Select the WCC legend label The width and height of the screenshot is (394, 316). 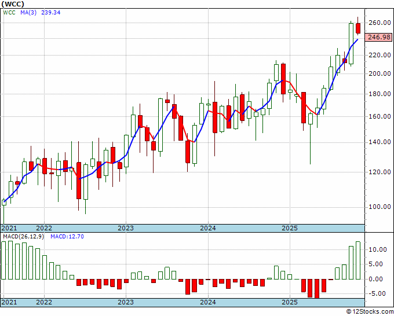[x=9, y=13]
